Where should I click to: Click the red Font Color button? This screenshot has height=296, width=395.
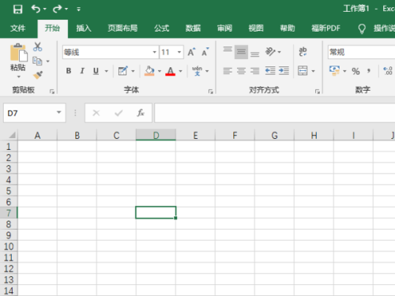pyautogui.click(x=171, y=71)
